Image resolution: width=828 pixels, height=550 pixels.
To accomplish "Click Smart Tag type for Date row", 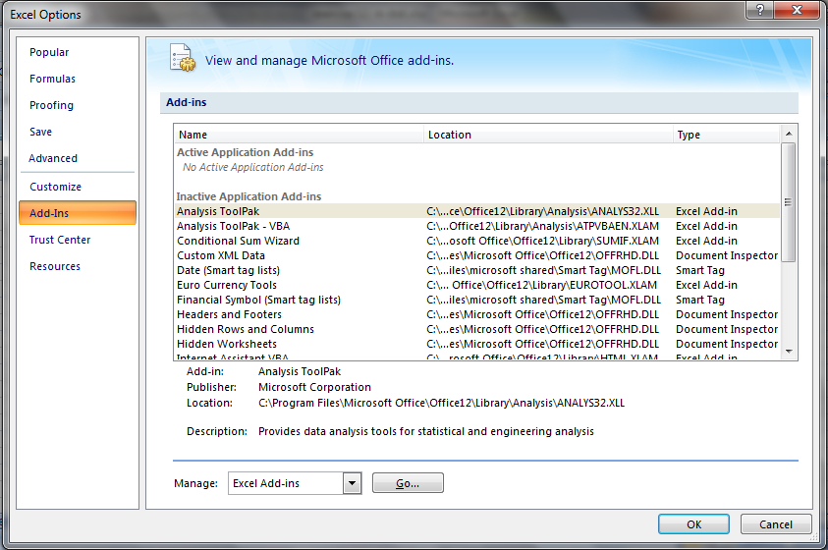I will click(x=700, y=270).
